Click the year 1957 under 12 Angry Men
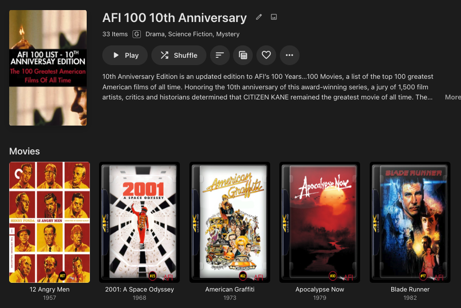The height and width of the screenshot is (308, 461). pyautogui.click(x=50, y=298)
